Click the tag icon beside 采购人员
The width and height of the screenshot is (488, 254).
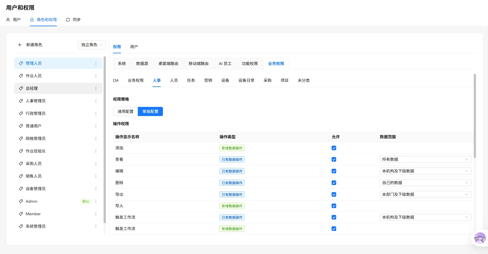[x=21, y=164]
